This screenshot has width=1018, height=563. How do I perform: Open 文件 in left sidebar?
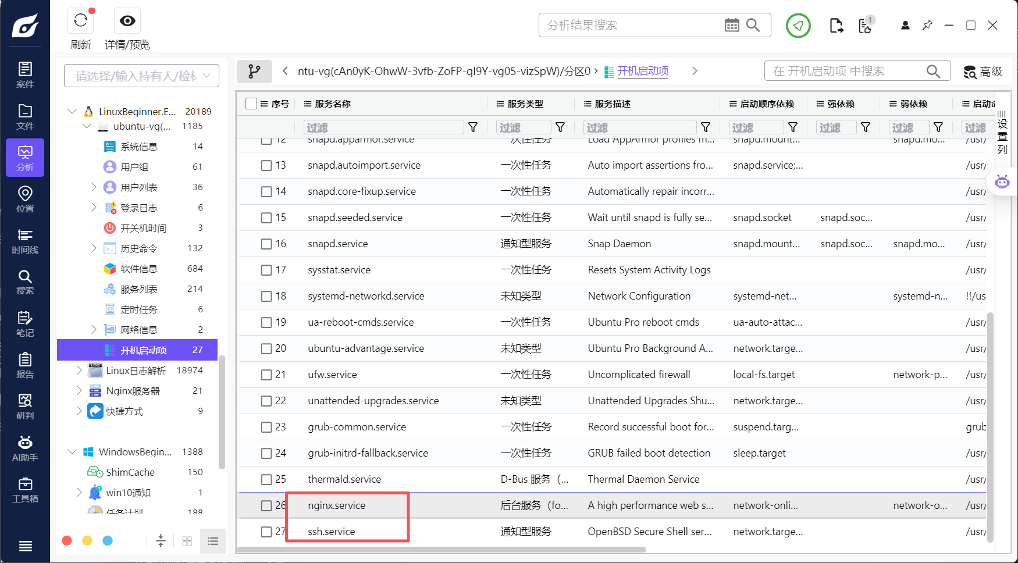25,116
